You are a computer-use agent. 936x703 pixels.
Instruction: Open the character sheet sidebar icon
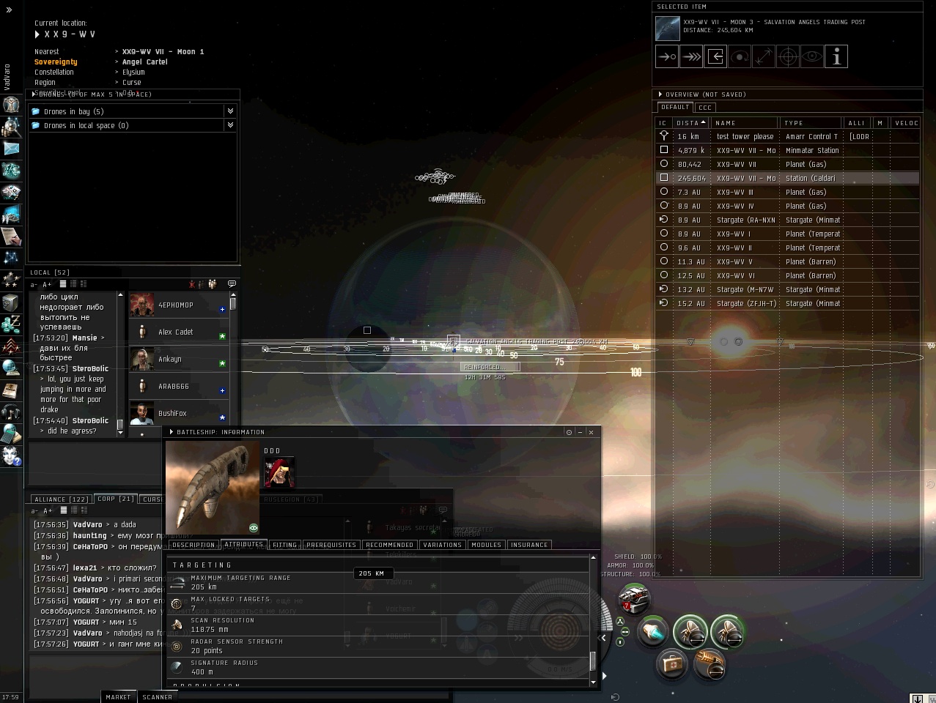tap(11, 104)
